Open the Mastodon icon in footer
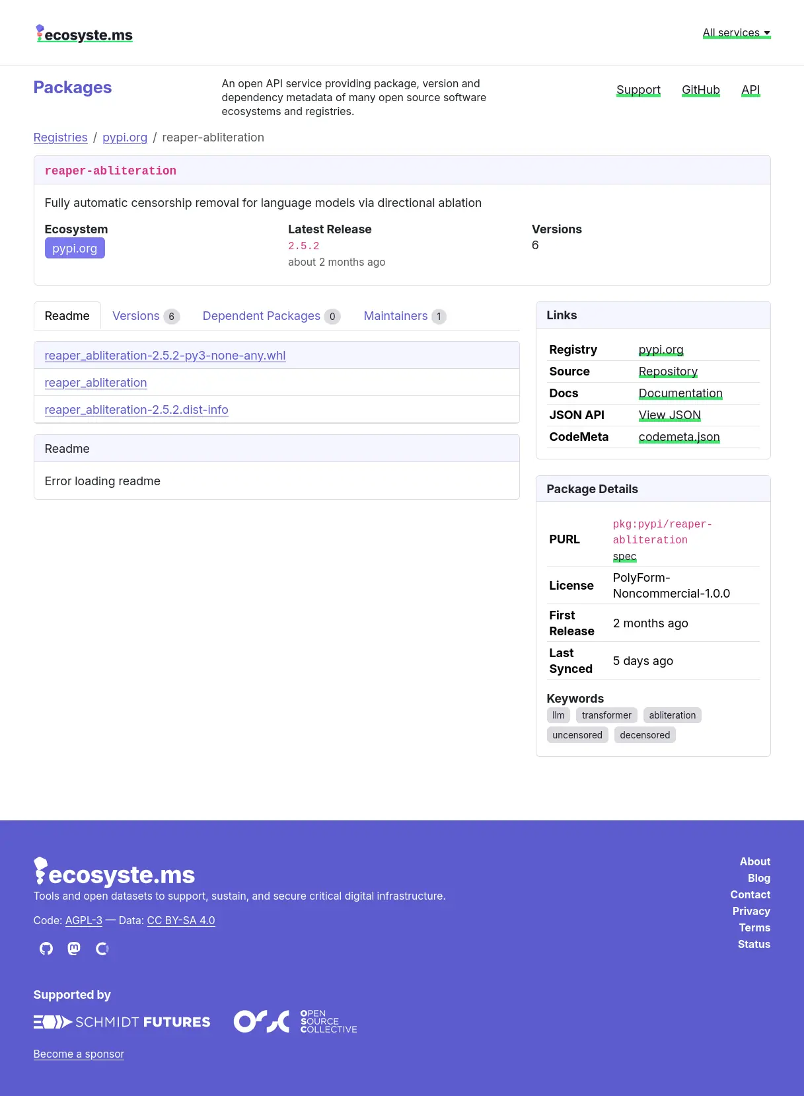This screenshot has width=804, height=1096. (74, 949)
